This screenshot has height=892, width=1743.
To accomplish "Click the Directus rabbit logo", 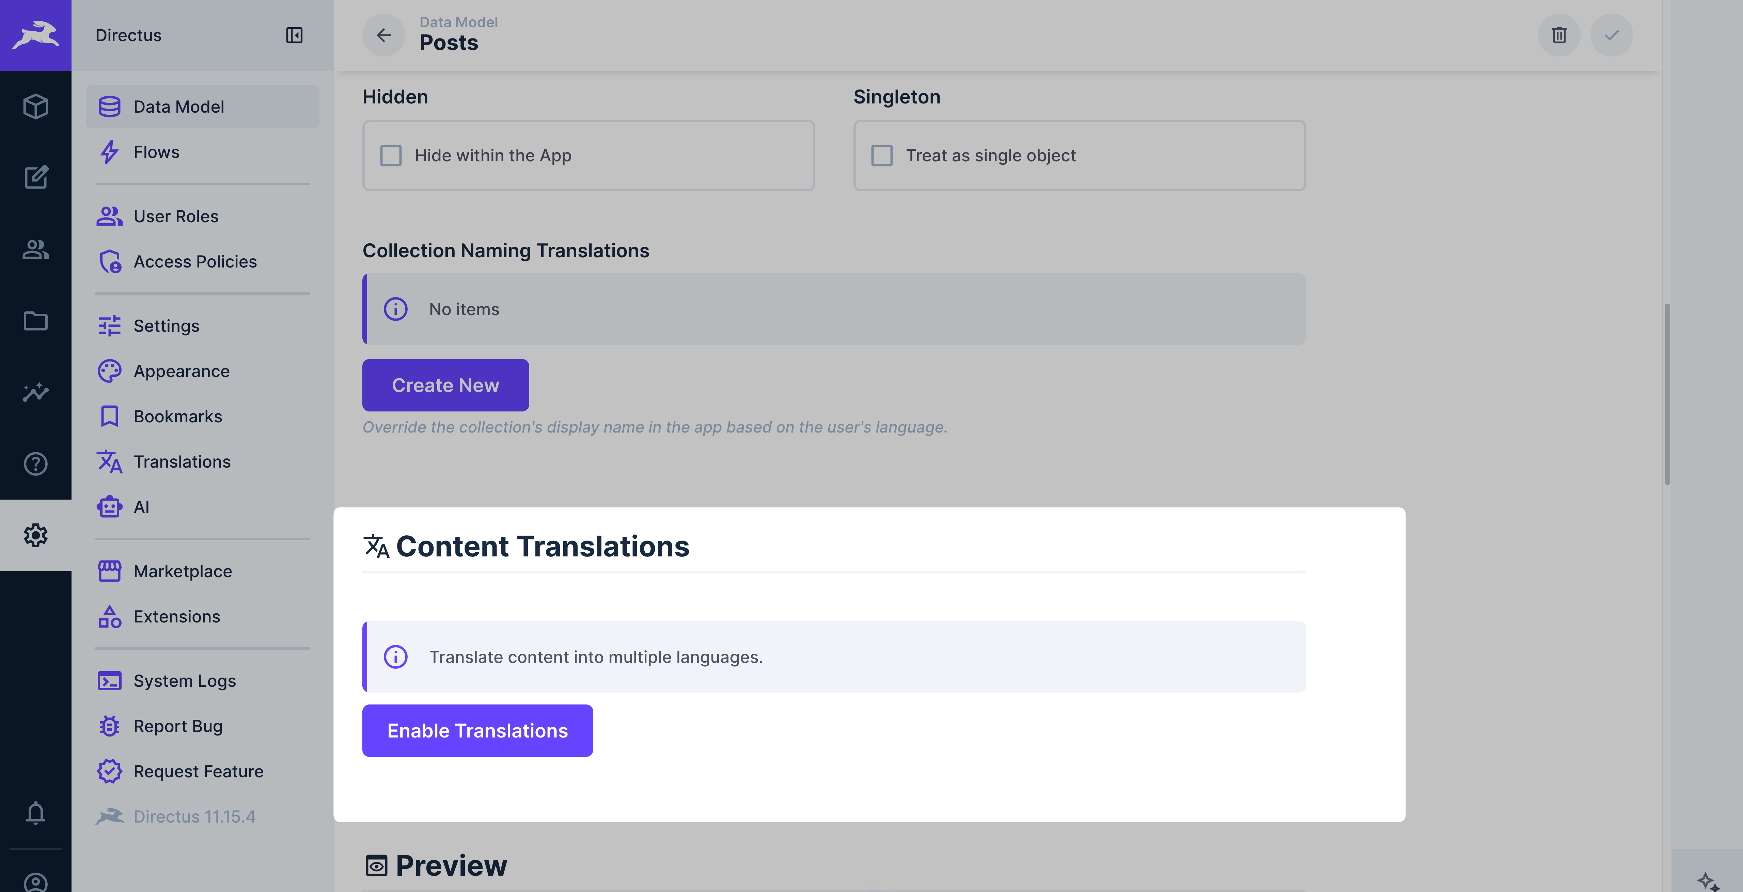I will (35, 35).
